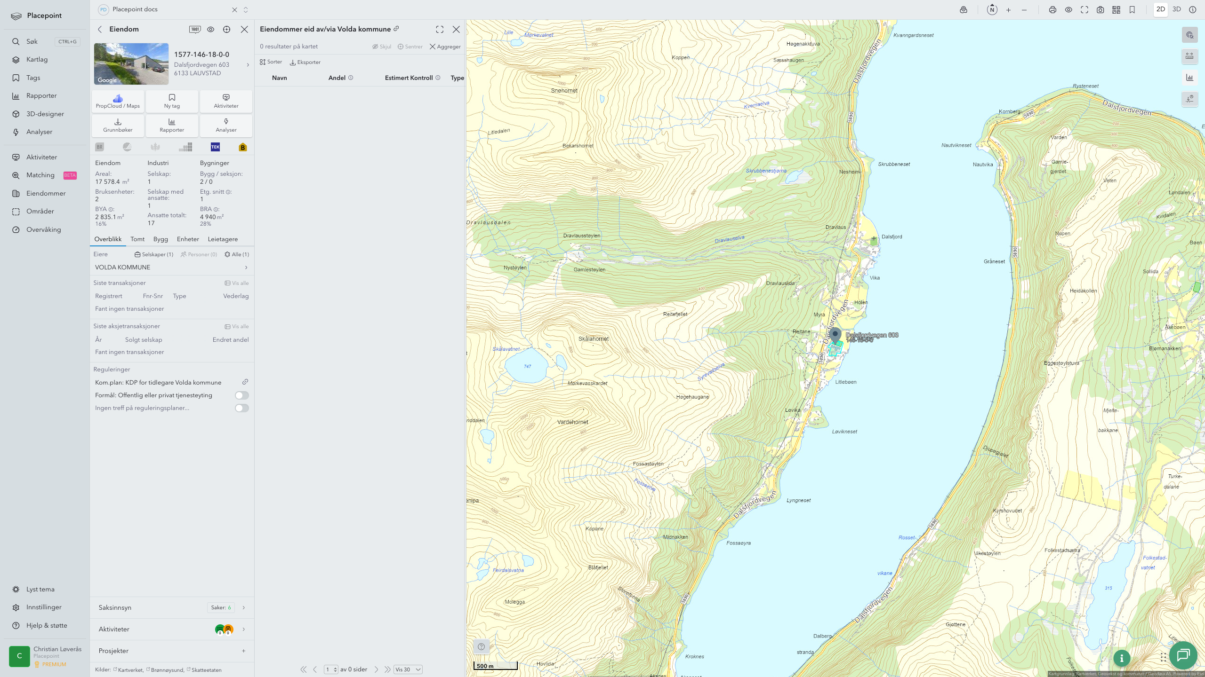Download Grunnbøker for the property
The image size is (1205, 677).
coord(118,126)
